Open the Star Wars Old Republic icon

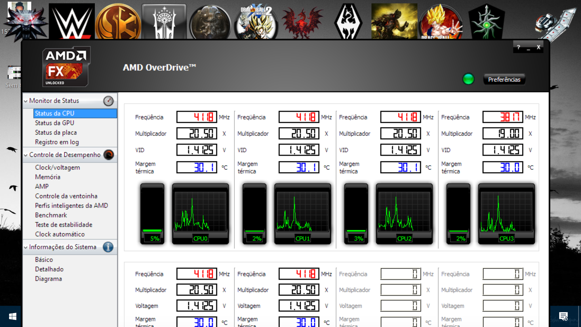(118, 22)
